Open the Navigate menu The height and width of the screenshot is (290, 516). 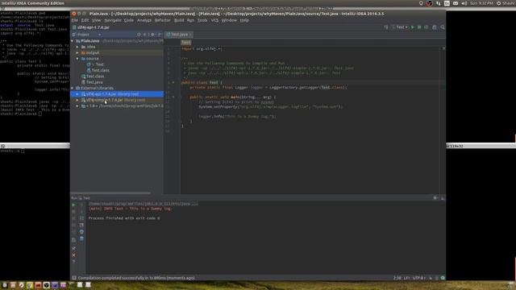tap(113, 20)
